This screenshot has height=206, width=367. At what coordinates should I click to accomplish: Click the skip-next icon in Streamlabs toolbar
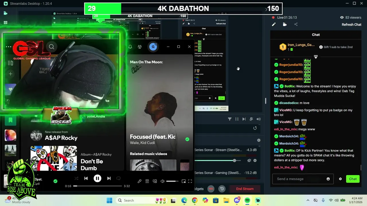tap(244, 119)
